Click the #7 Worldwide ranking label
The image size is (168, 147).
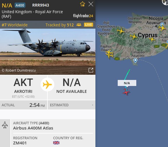pos(15,25)
